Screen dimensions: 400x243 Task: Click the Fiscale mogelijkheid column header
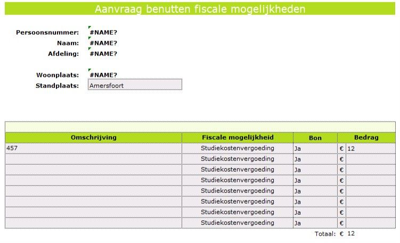[238, 137]
